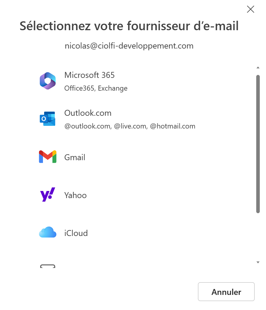Screen dimensions: 266x310
Task: Click the vertical scrollbar thumb
Action: point(258,144)
